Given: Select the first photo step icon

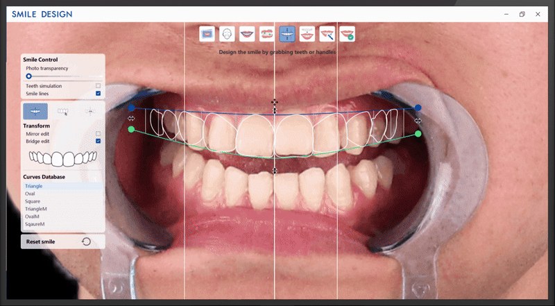Looking at the screenshot, I should click(x=207, y=34).
